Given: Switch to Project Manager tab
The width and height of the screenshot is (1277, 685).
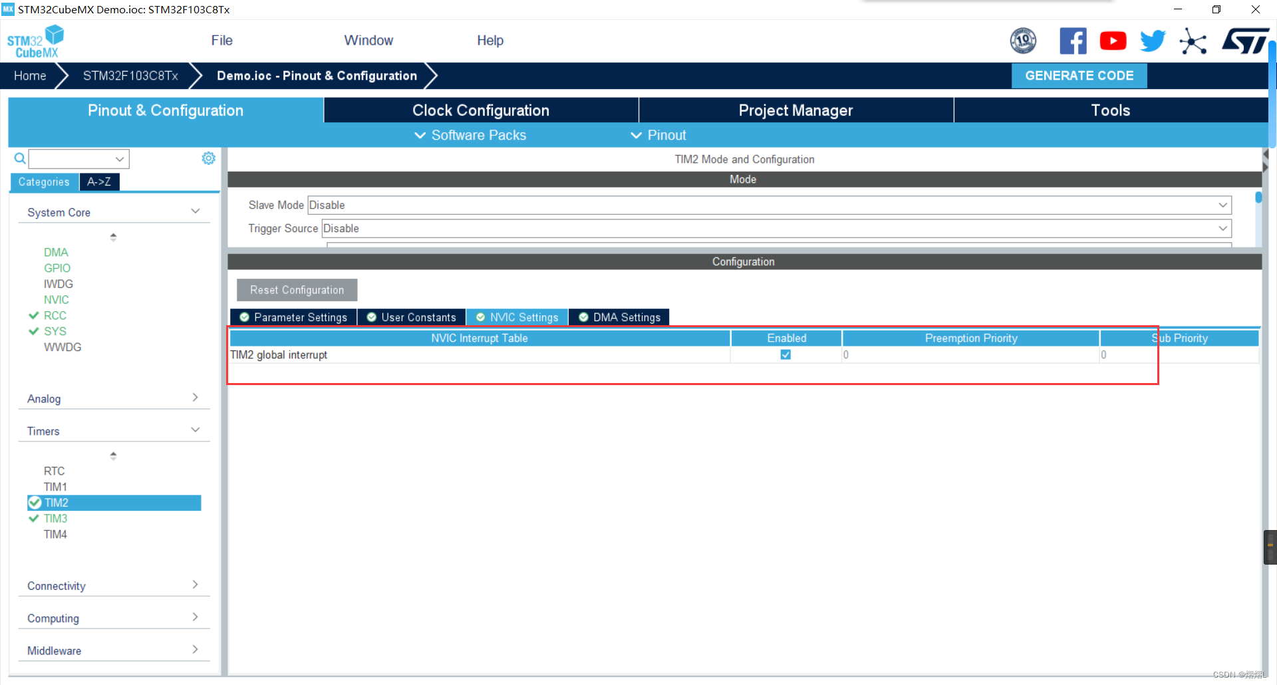Looking at the screenshot, I should (795, 110).
